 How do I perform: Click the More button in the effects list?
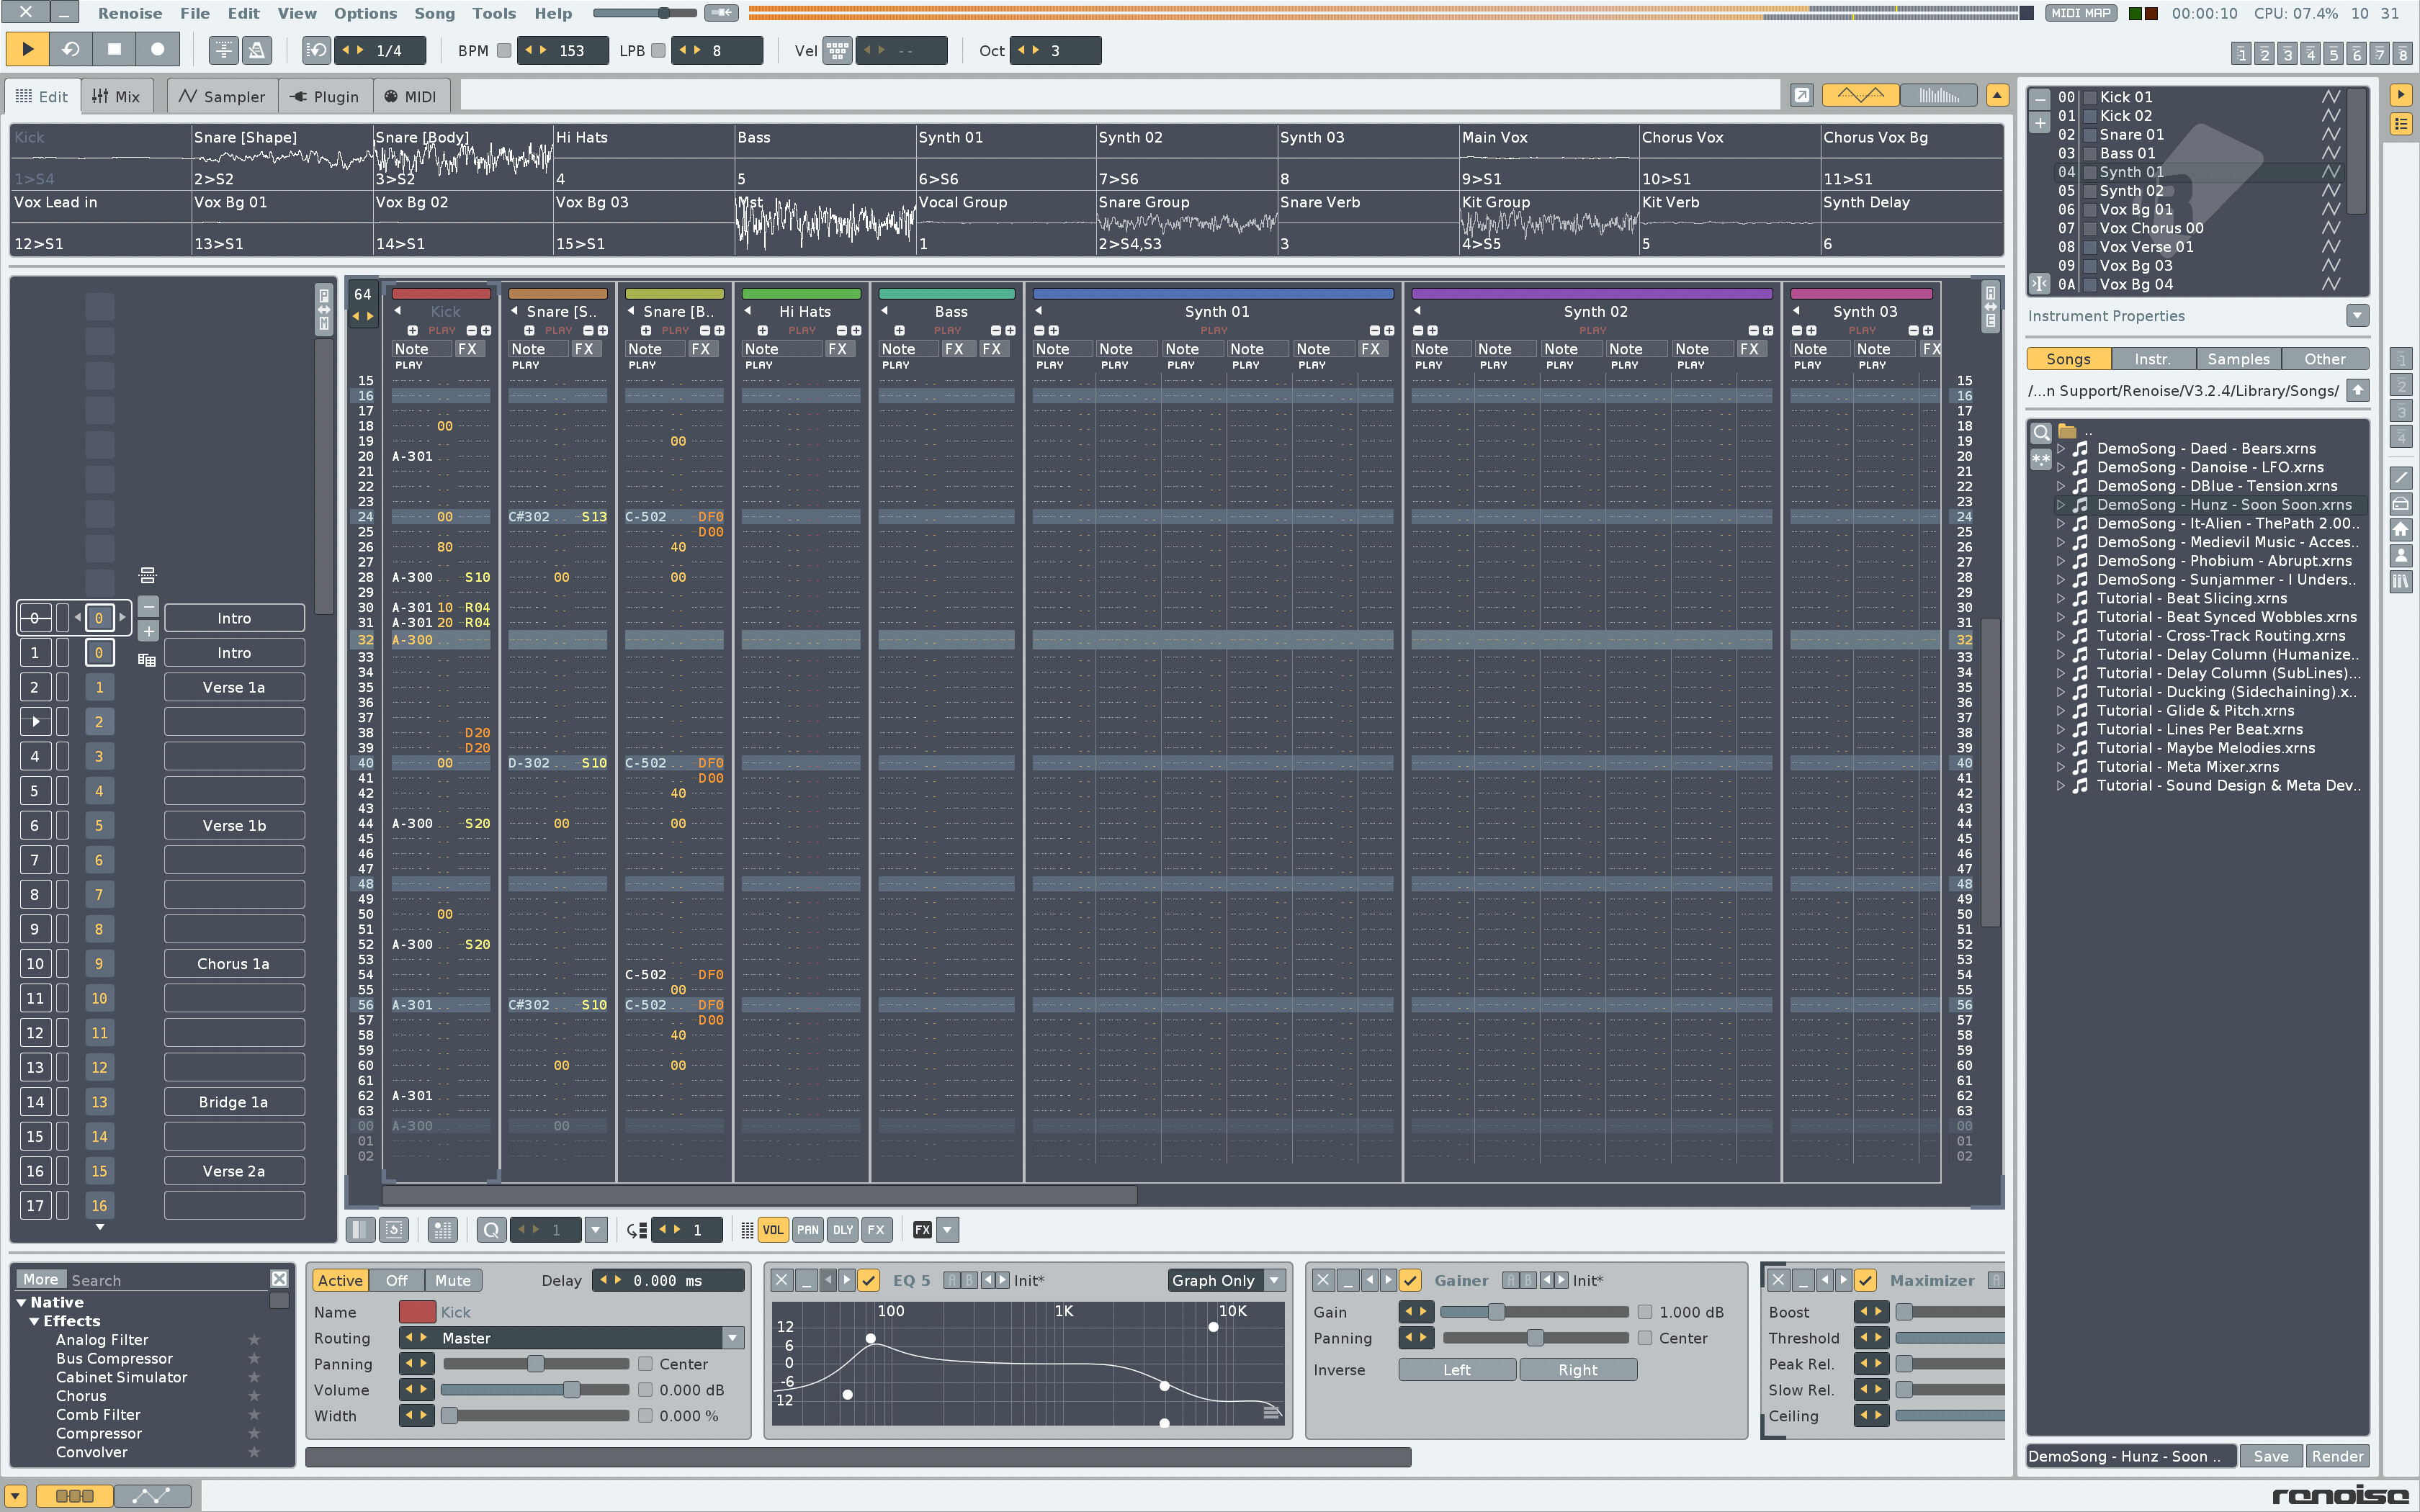coord(41,1279)
